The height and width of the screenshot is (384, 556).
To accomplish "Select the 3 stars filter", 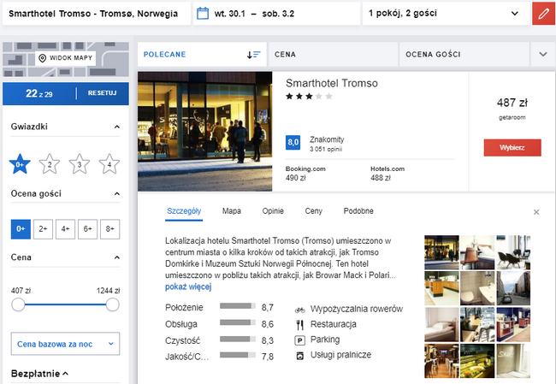I will 80,164.
